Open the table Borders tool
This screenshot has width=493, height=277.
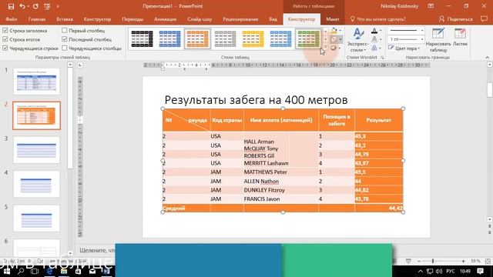(x=334, y=39)
